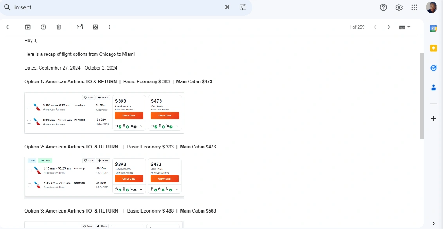
Task: Click the in:sent search field
Action: click(x=117, y=7)
